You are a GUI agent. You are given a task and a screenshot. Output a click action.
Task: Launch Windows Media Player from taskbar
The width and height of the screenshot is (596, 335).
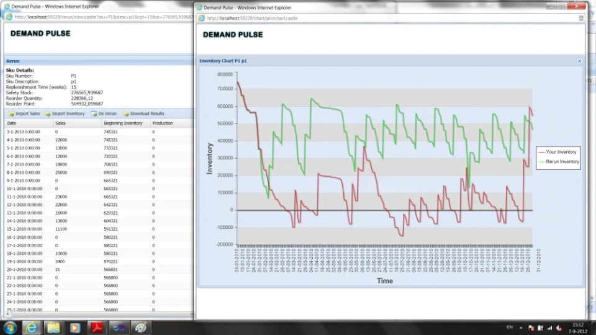click(75, 328)
